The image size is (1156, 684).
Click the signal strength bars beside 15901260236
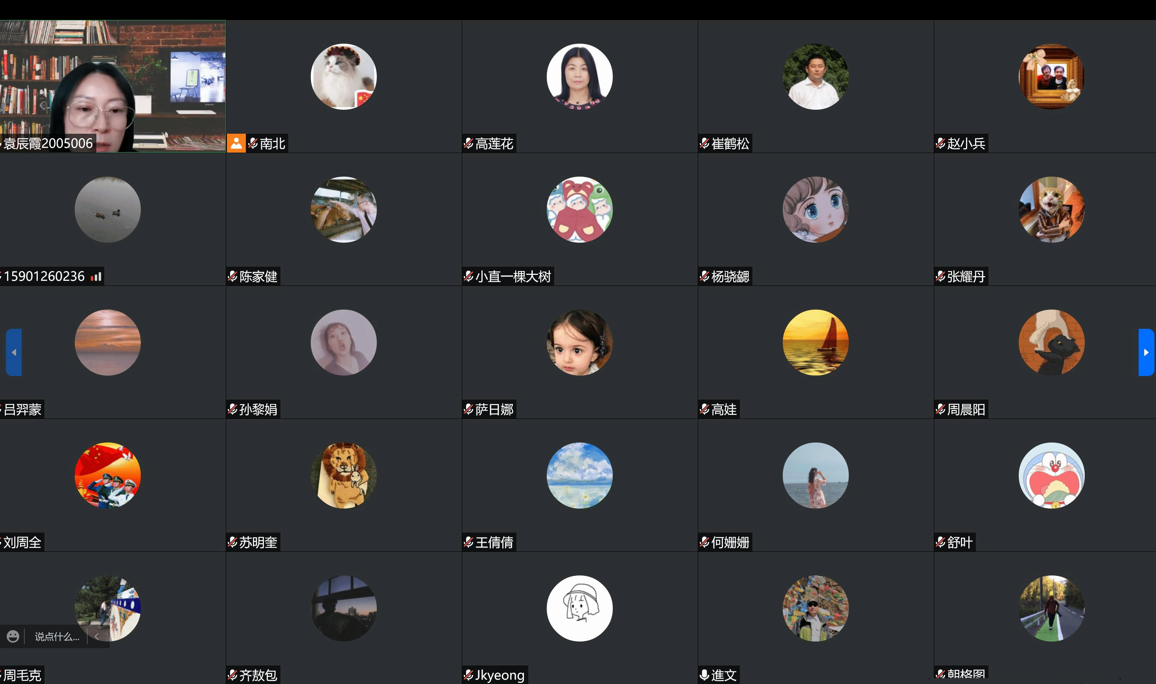[x=96, y=277]
